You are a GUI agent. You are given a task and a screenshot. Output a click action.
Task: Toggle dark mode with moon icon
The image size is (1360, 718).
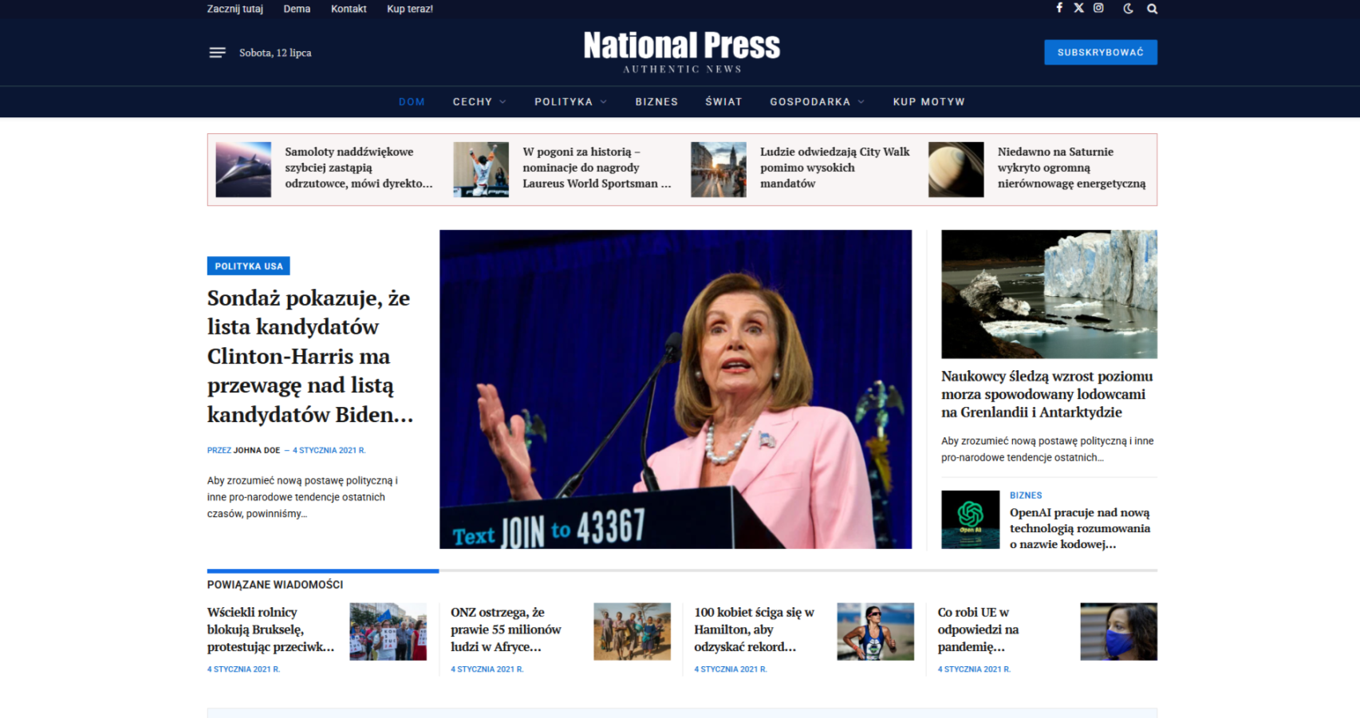point(1128,9)
